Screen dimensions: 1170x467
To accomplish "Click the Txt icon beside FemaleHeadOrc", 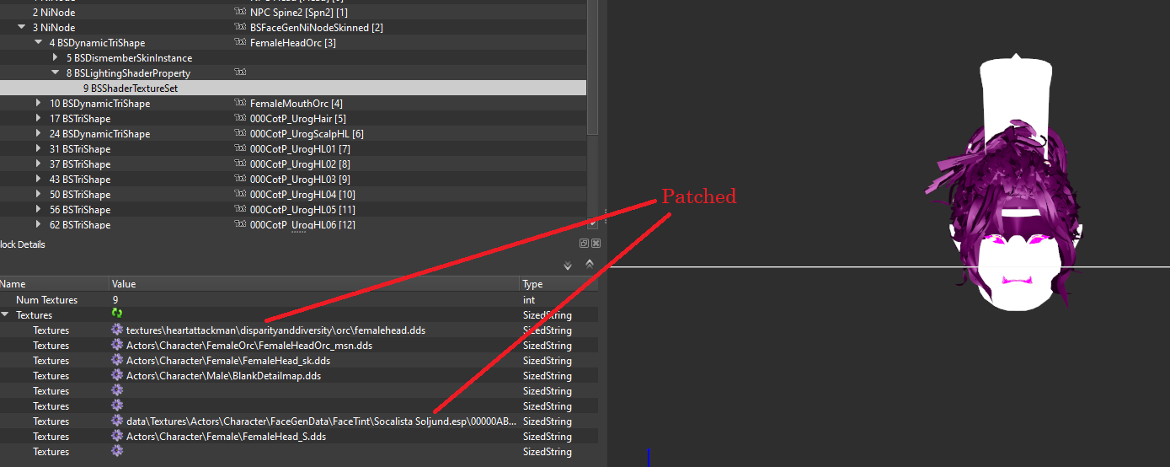I will pyautogui.click(x=240, y=43).
